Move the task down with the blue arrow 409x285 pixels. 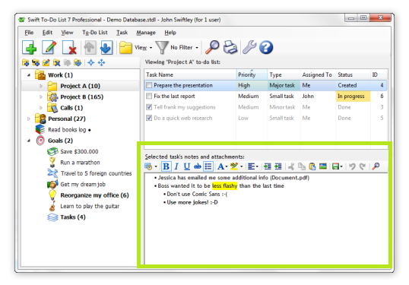coord(106,47)
